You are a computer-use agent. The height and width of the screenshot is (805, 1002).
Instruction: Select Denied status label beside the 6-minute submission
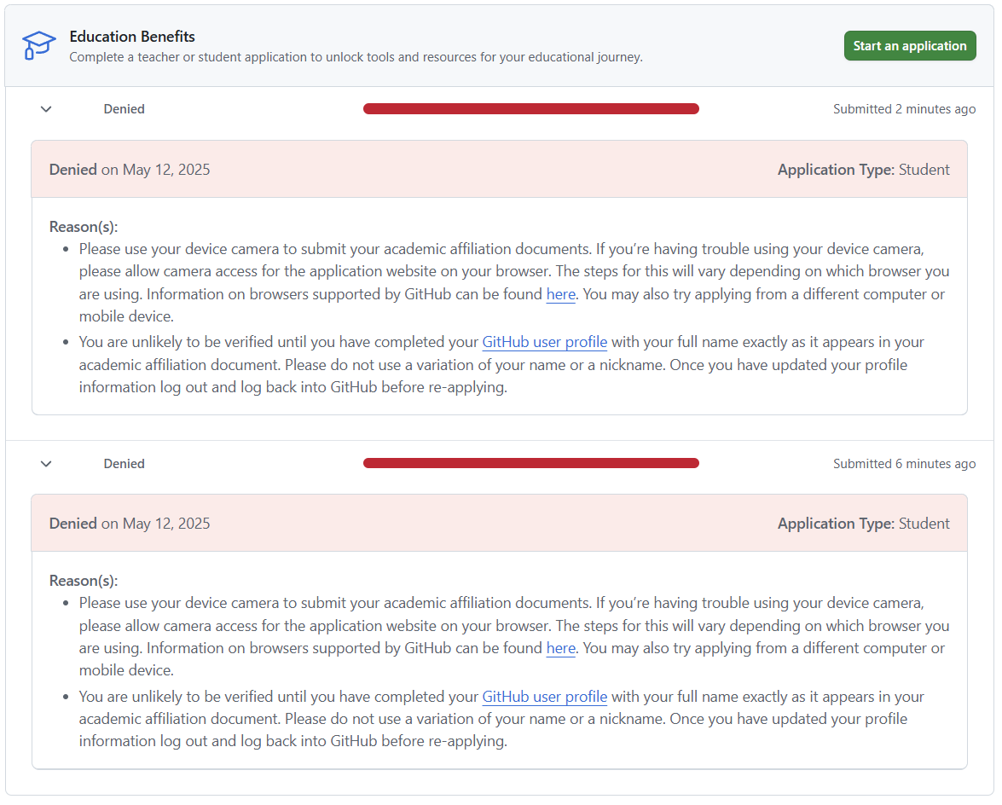click(x=124, y=464)
